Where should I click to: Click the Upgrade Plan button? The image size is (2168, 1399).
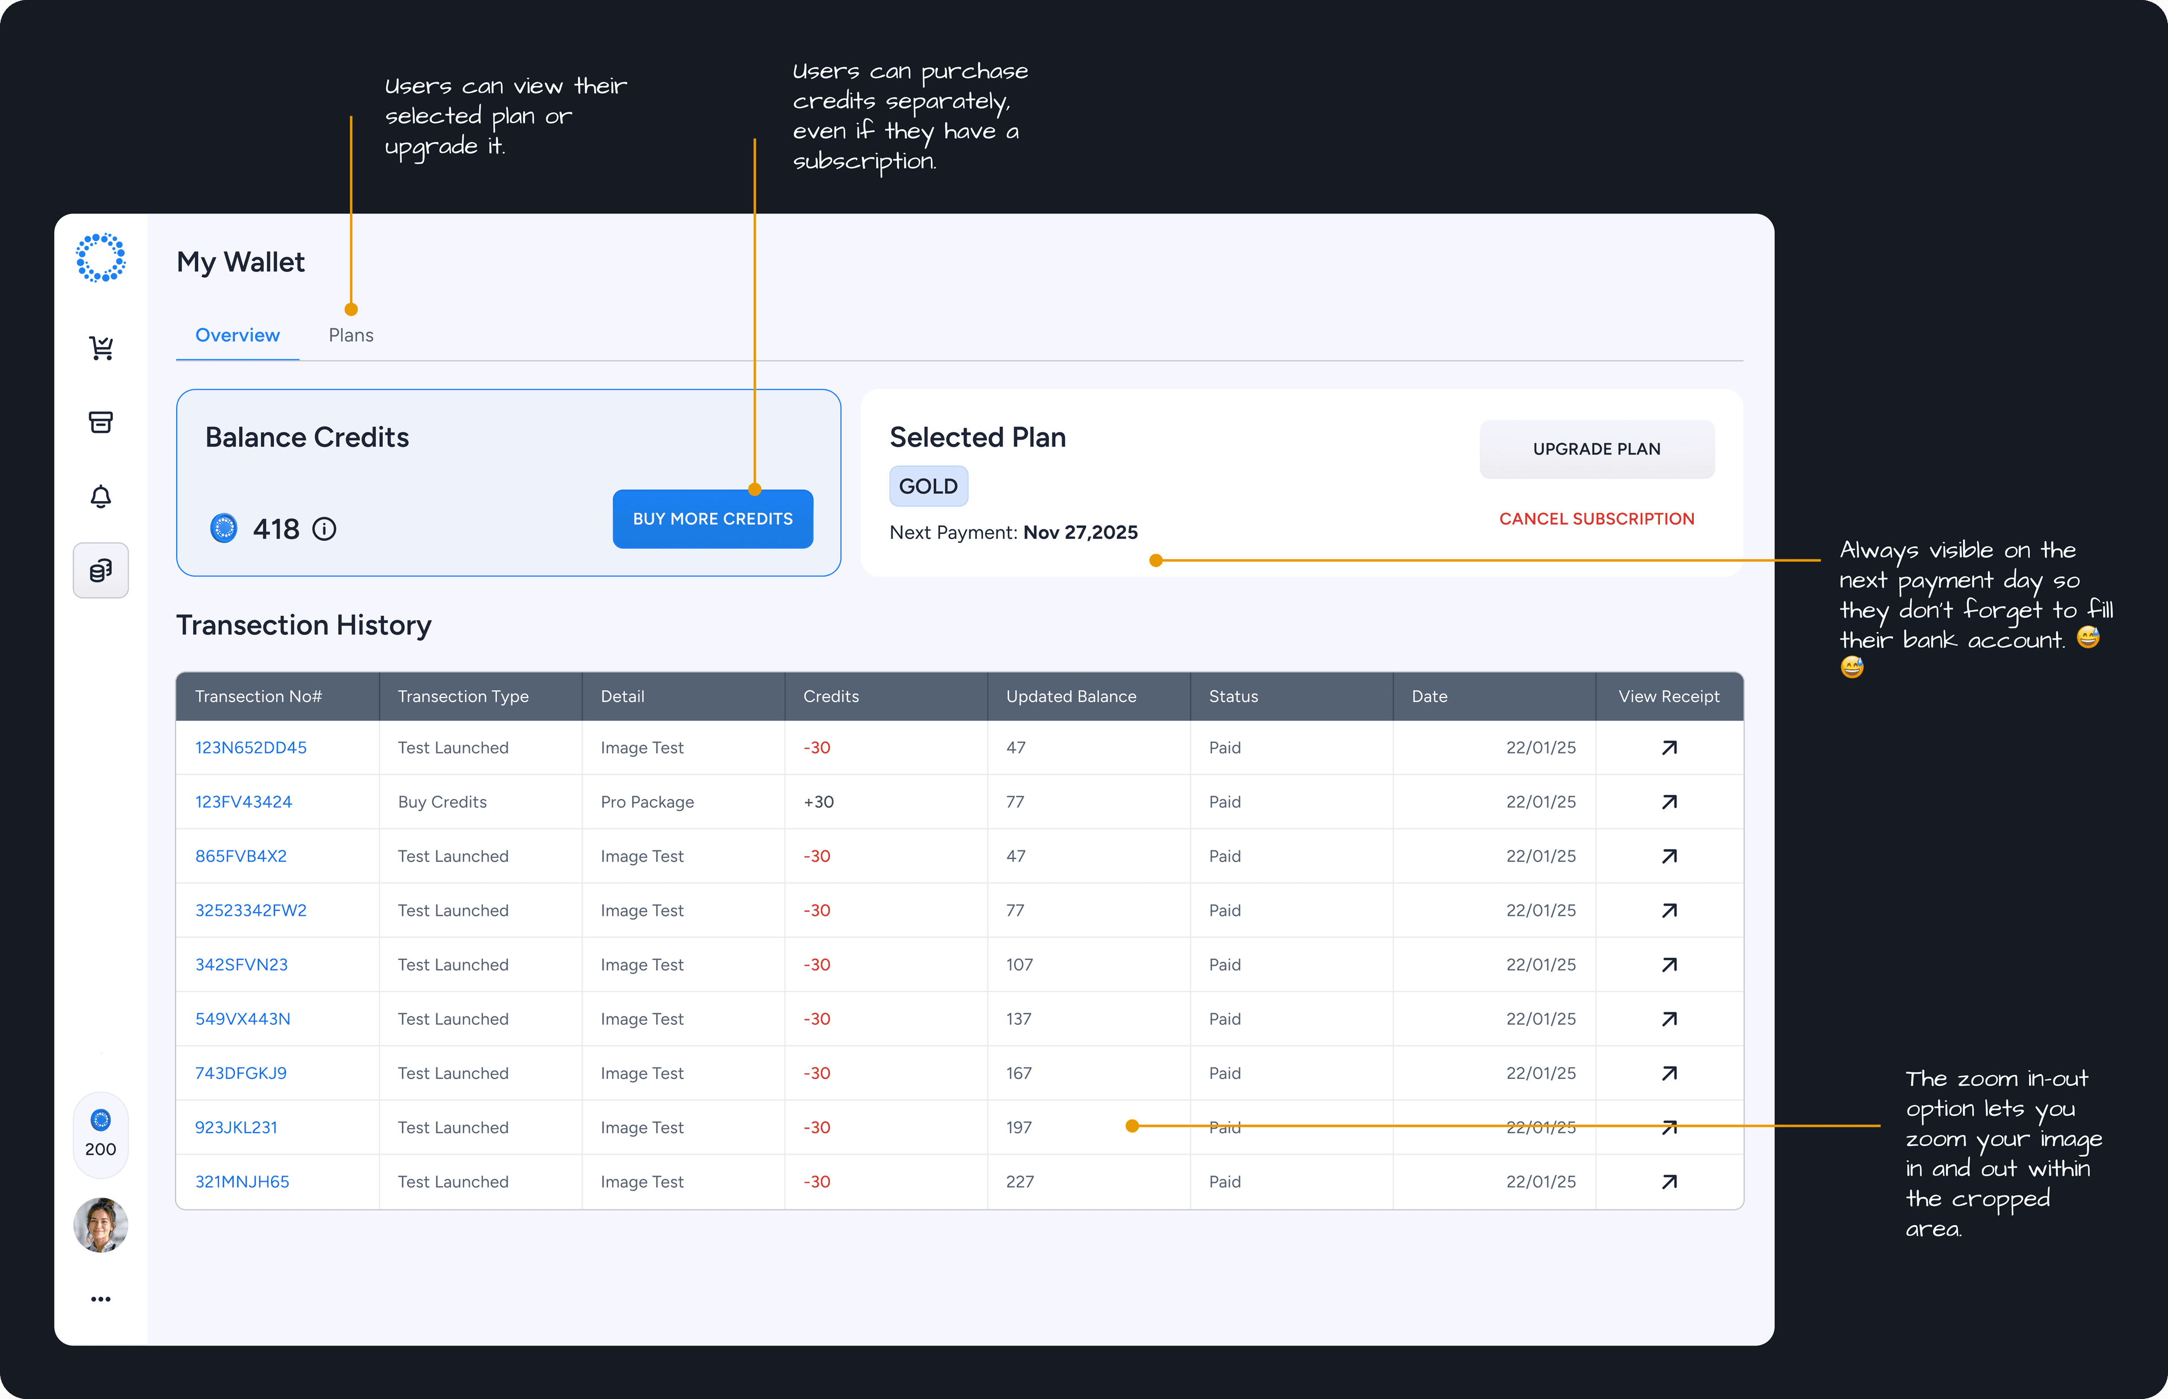pos(1597,449)
